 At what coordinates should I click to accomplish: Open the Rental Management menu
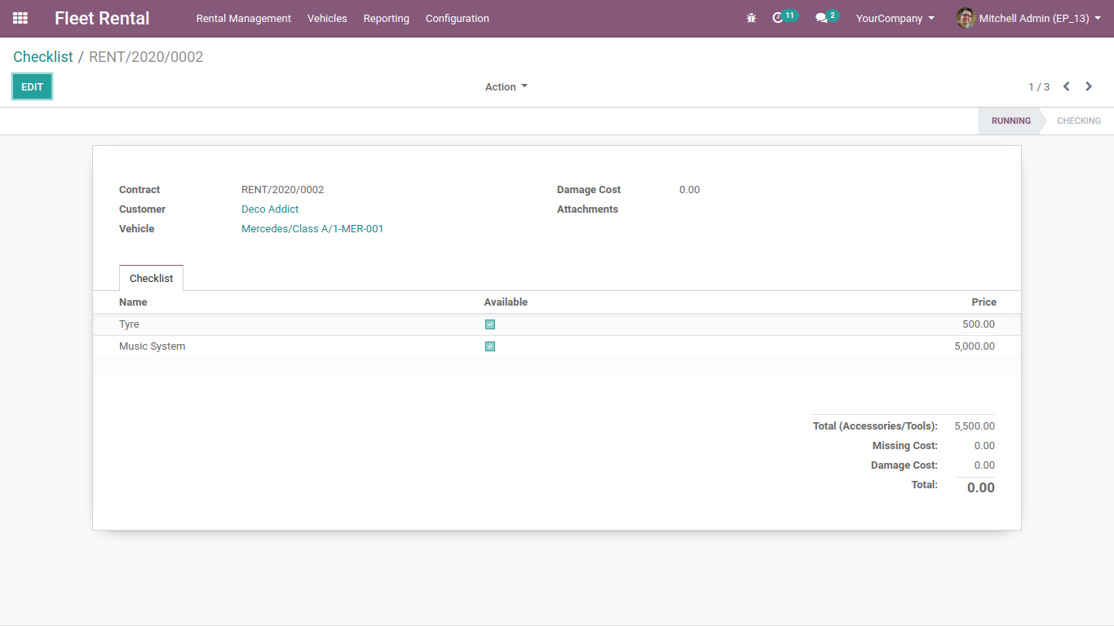pyautogui.click(x=243, y=18)
